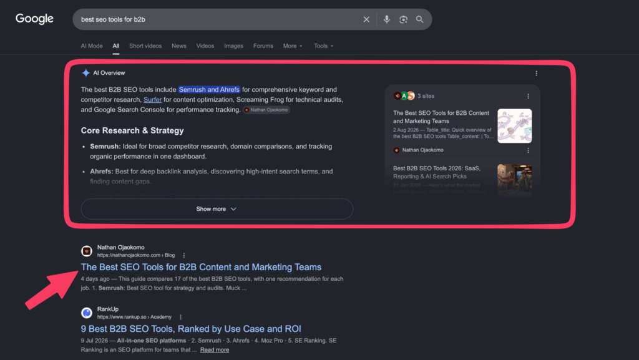Expand the Tools dropdown
Image resolution: width=639 pixels, height=360 pixels.
(324, 46)
